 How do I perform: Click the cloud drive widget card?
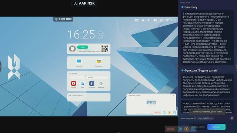click(89, 97)
